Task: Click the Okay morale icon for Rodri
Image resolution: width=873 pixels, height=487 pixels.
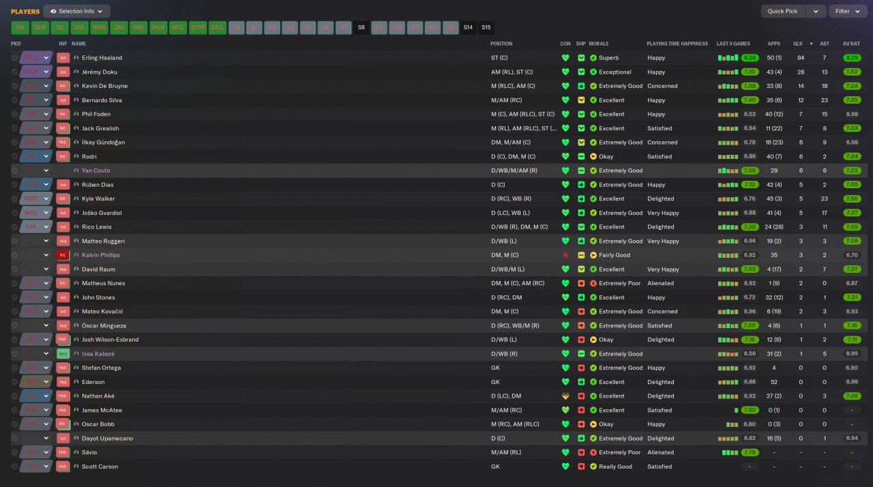Action: tap(593, 157)
